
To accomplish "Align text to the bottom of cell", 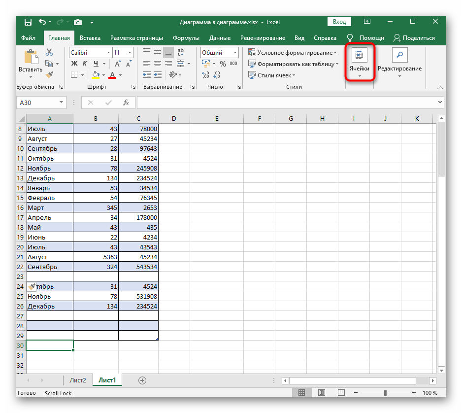I will [168, 52].
